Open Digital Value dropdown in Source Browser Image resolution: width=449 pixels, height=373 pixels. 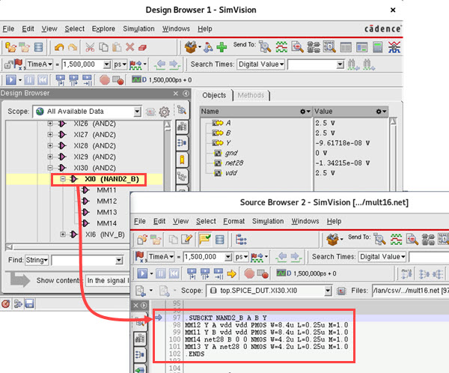382,257
